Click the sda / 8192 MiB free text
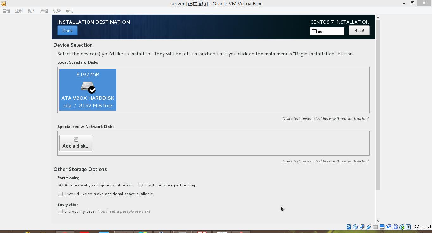 pos(88,106)
